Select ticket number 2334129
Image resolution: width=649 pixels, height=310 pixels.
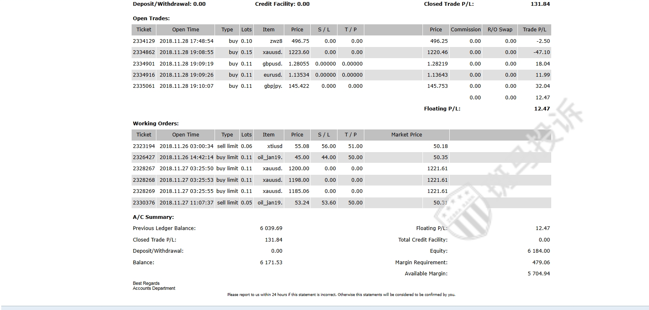144,41
